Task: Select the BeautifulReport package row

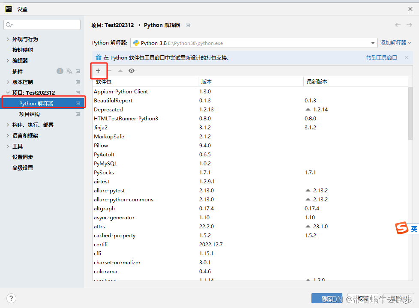Action: [250, 100]
